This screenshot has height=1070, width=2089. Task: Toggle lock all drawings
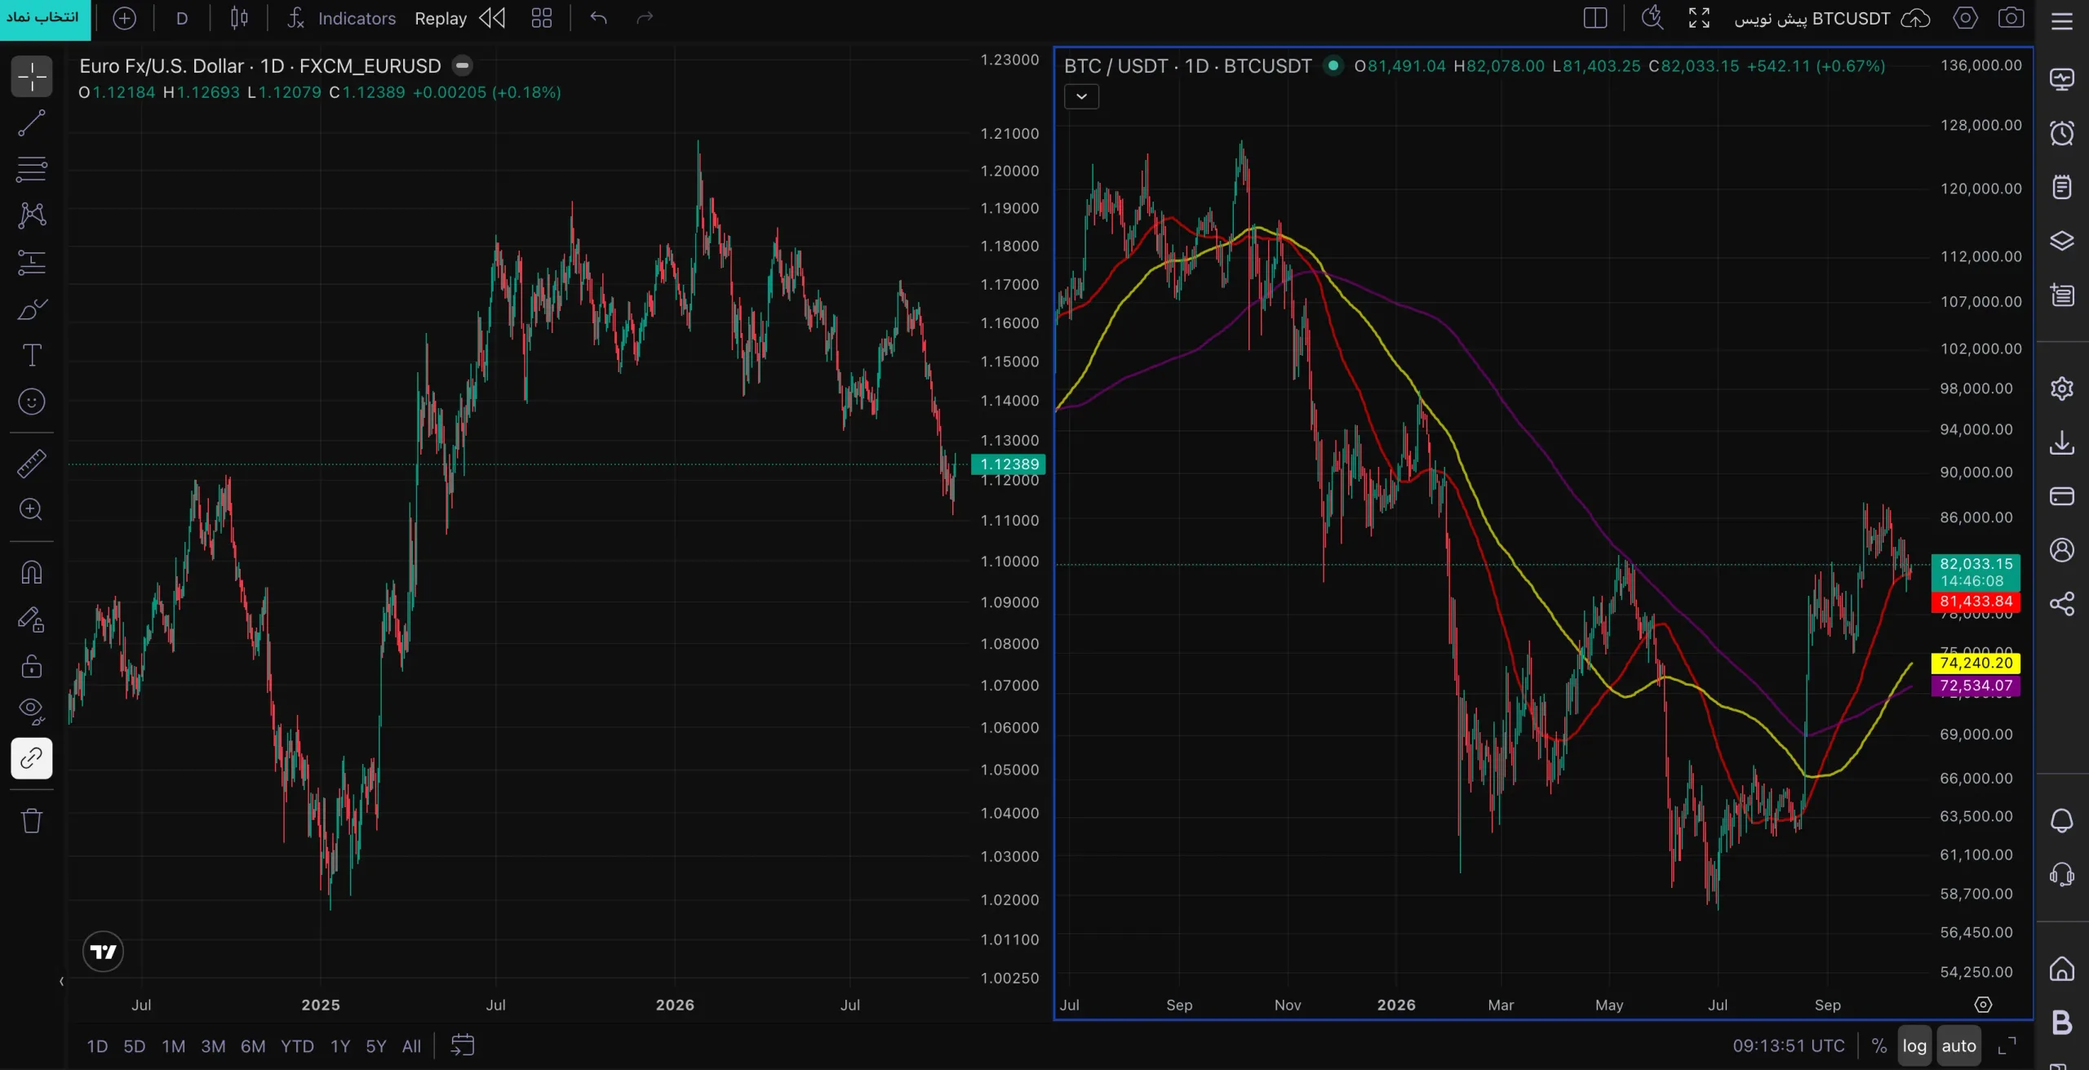pyautogui.click(x=32, y=666)
